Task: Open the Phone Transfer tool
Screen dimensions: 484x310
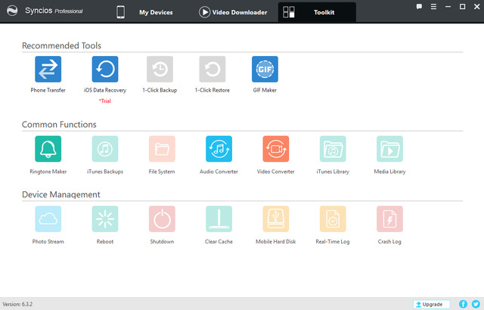Action: (x=48, y=70)
